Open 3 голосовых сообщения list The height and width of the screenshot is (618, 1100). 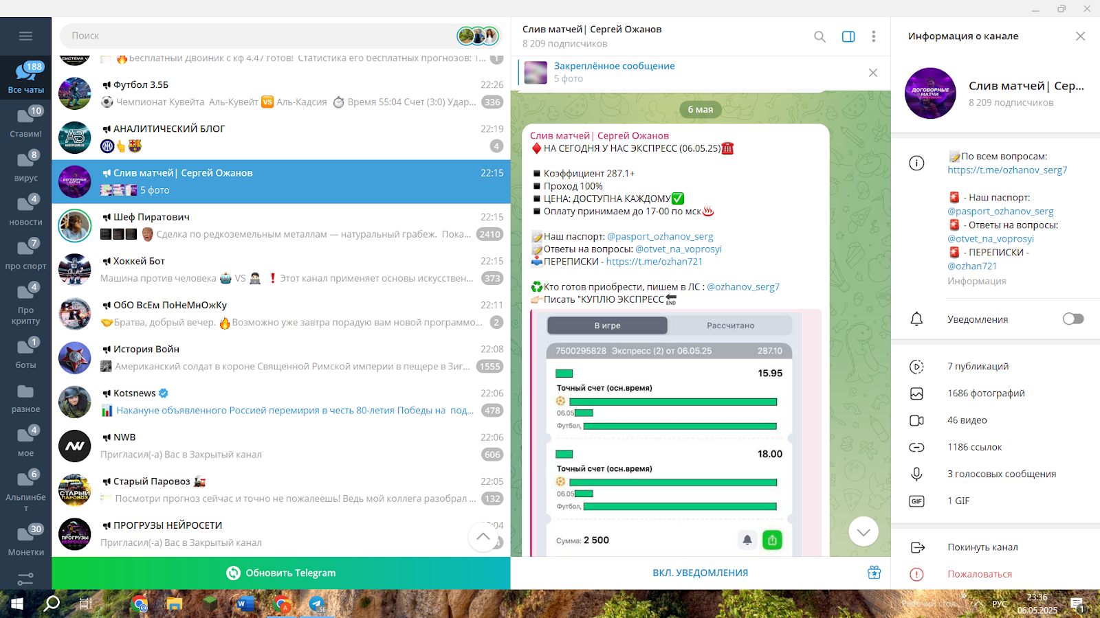[1001, 474]
